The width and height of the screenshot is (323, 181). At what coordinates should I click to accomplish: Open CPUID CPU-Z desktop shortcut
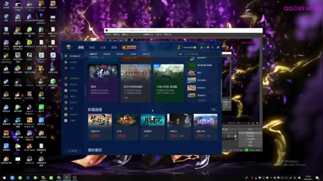pyautogui.click(x=6, y=45)
